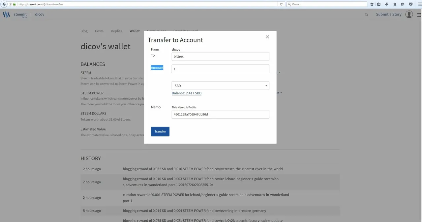Image resolution: width=422 pixels, height=222 pixels.
Task: Open the Steemit site hamburger menu
Action: click(x=419, y=15)
